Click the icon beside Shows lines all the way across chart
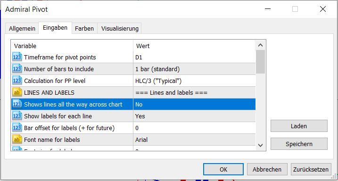 tap(17, 104)
